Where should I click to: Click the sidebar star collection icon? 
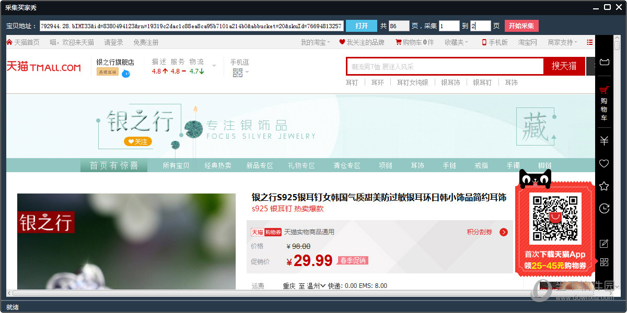[604, 186]
